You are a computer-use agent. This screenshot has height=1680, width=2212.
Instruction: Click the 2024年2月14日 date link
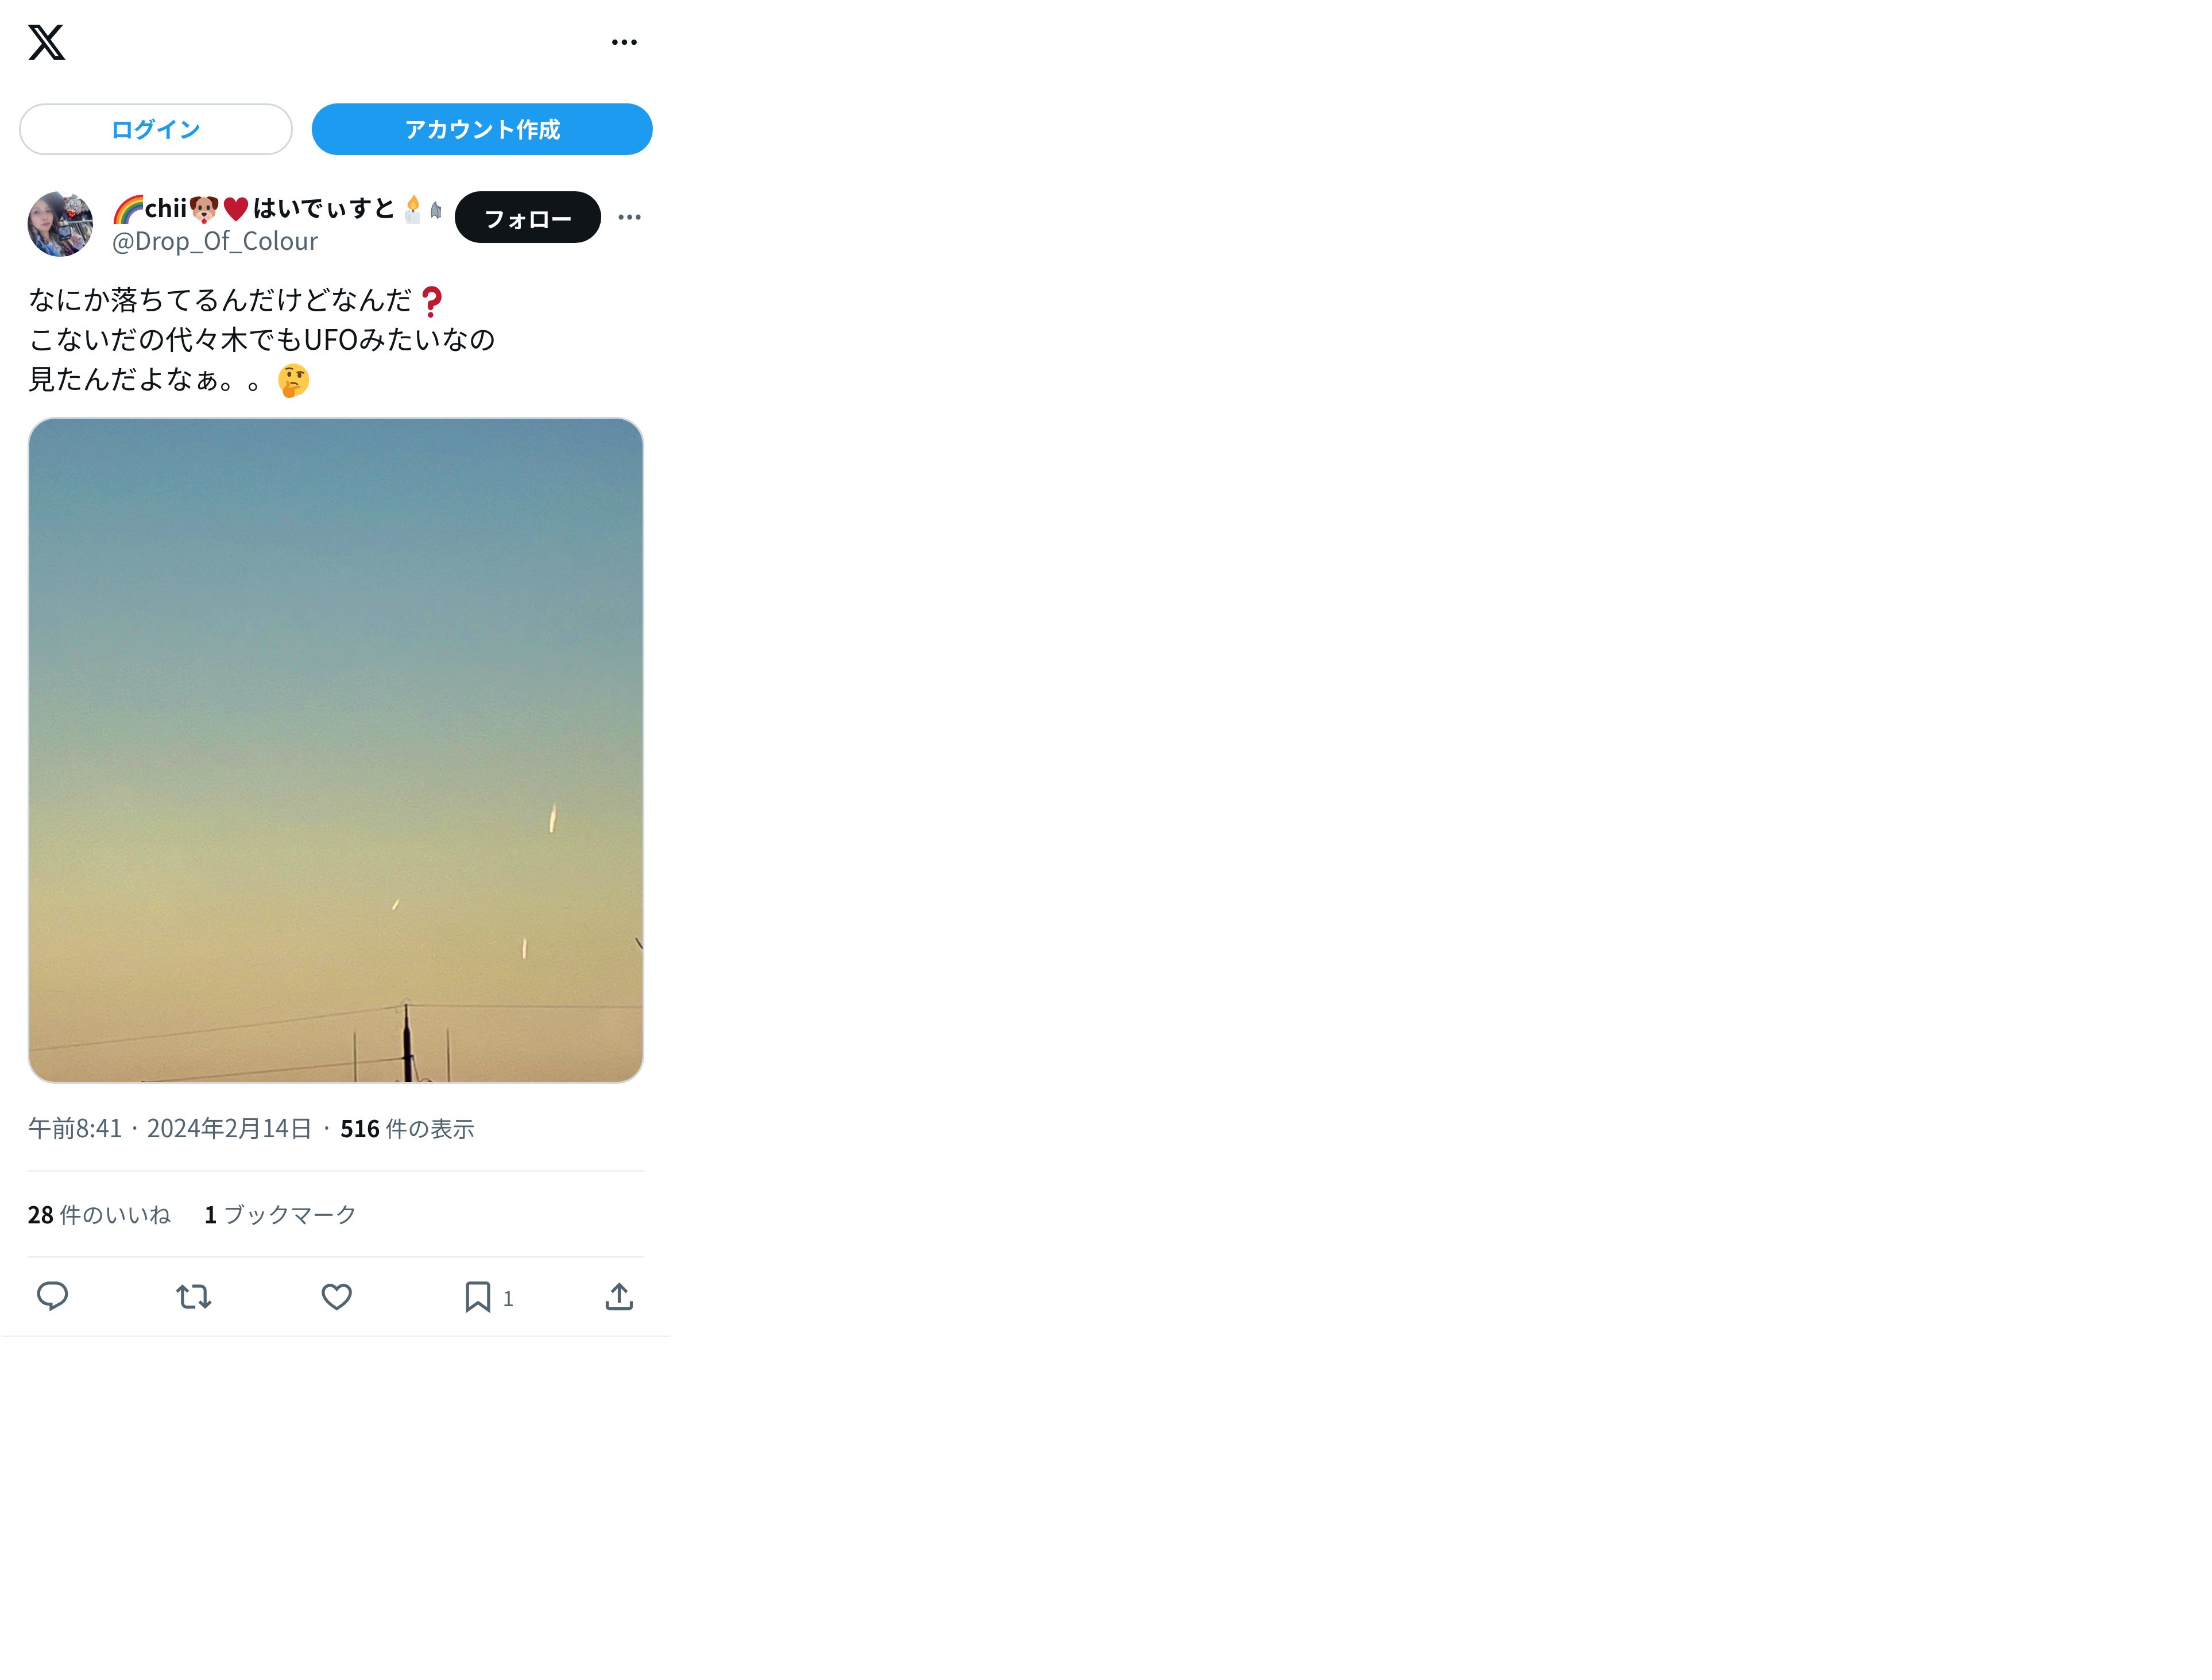[229, 1128]
